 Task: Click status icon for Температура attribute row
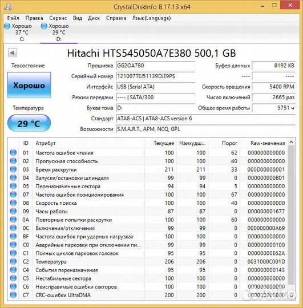(x=13, y=262)
